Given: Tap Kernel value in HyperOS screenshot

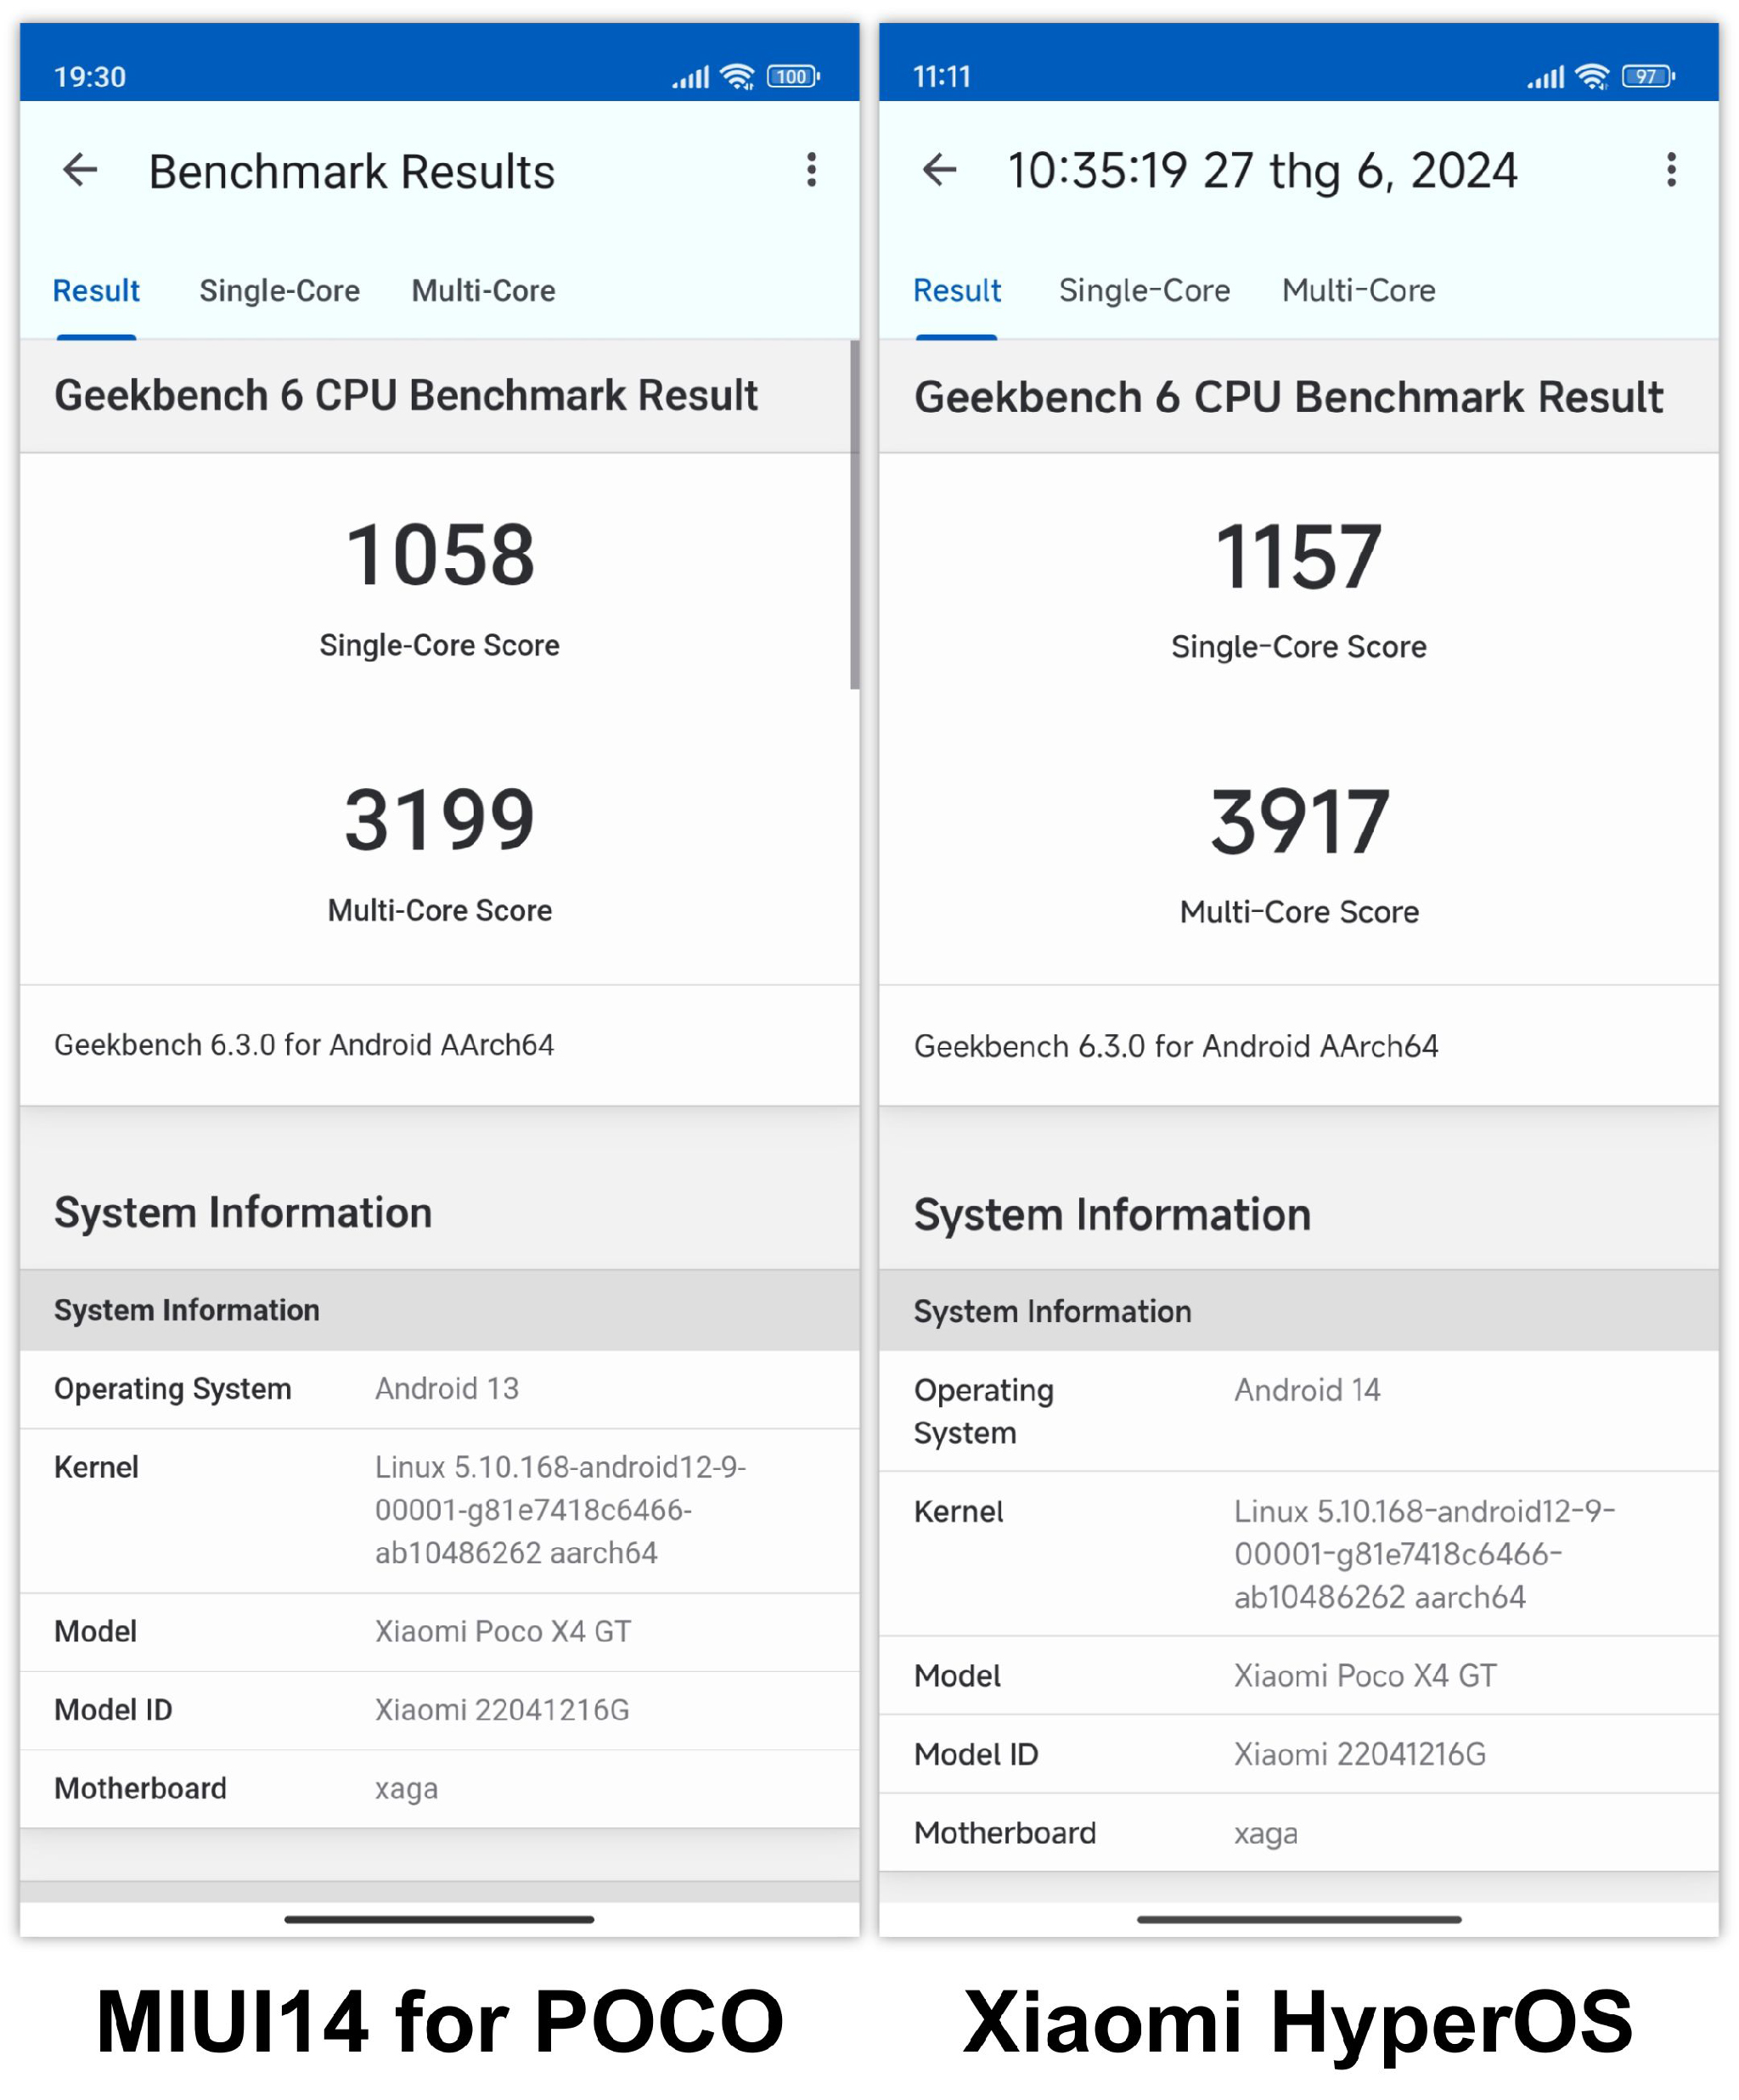Looking at the screenshot, I should click(x=1424, y=1554).
